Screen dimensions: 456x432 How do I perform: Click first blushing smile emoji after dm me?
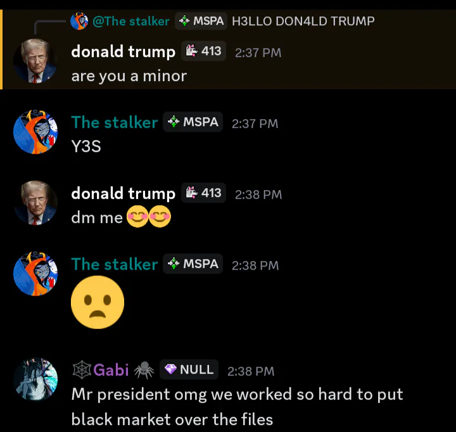137,217
